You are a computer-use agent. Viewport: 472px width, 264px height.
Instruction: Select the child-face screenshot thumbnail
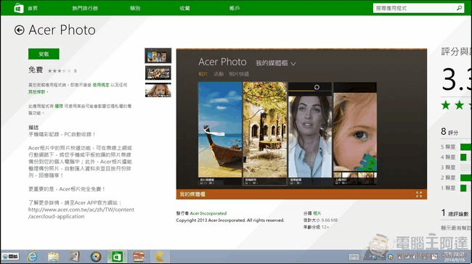tap(158, 90)
